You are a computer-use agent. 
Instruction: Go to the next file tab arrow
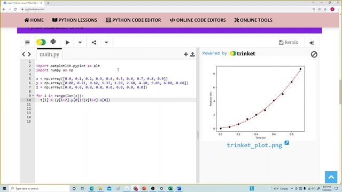coord(29,54)
